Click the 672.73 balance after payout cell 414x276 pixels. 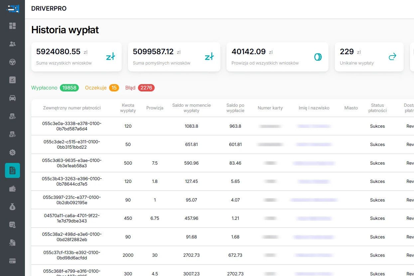(235, 255)
